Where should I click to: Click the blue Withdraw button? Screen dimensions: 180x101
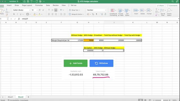[x=101, y=63]
